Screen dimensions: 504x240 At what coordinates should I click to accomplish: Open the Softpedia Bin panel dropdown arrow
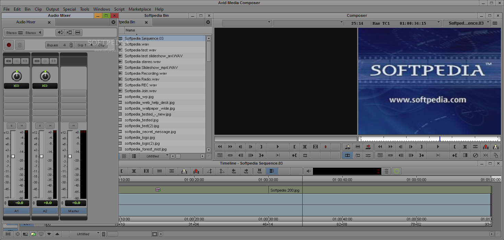click(x=208, y=22)
